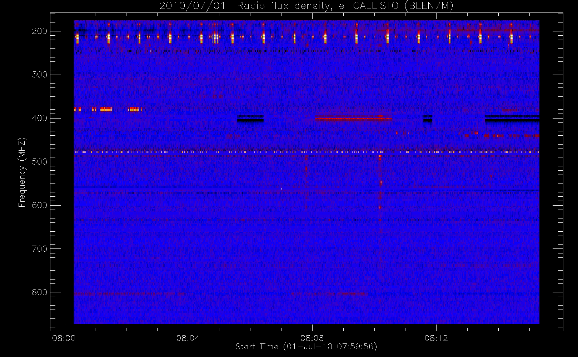This screenshot has width=578, height=357.
Task: Click the 600 frequency tick label
Action: click(40, 205)
